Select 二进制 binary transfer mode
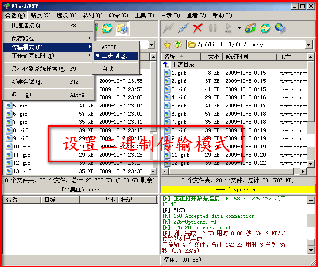Screen dimensions: 318x267 [x=116, y=56]
